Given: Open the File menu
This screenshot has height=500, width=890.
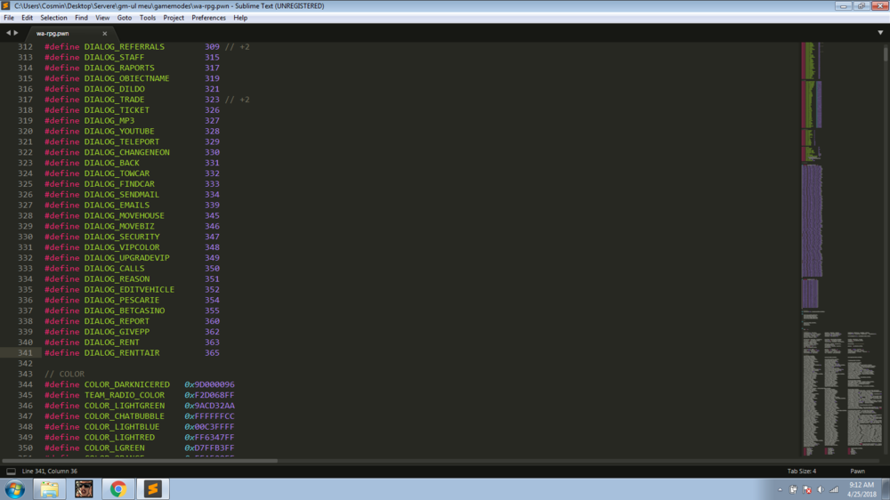Looking at the screenshot, I should pos(9,18).
